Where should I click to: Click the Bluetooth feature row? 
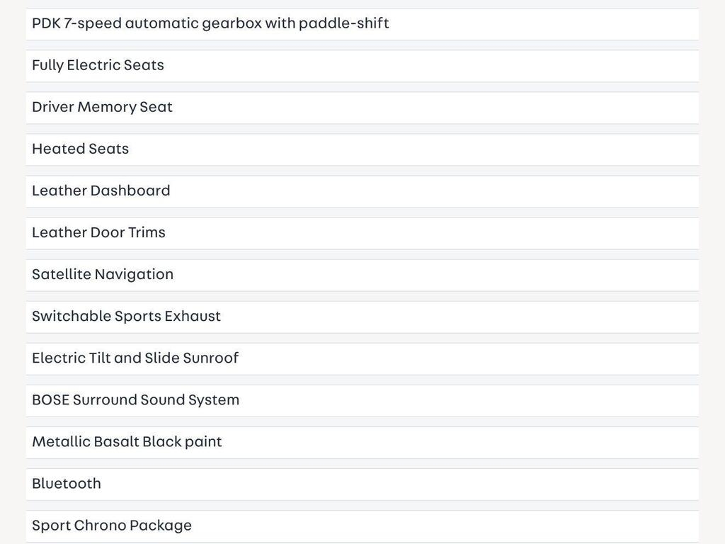coord(362,484)
